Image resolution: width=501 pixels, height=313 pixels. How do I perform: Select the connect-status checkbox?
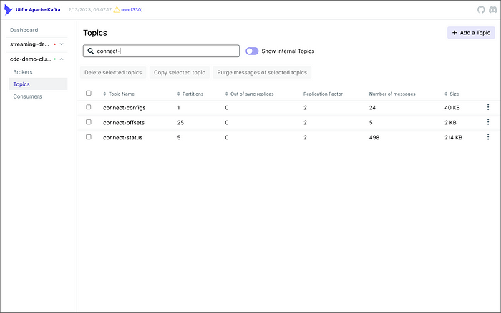(89, 137)
